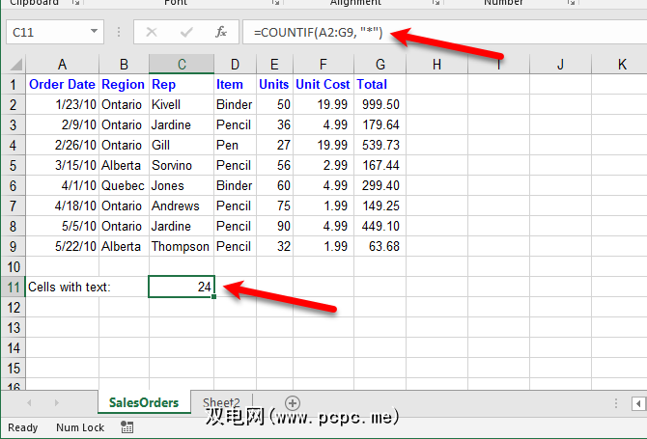Open the Name Box dropdown arrow

click(x=94, y=33)
